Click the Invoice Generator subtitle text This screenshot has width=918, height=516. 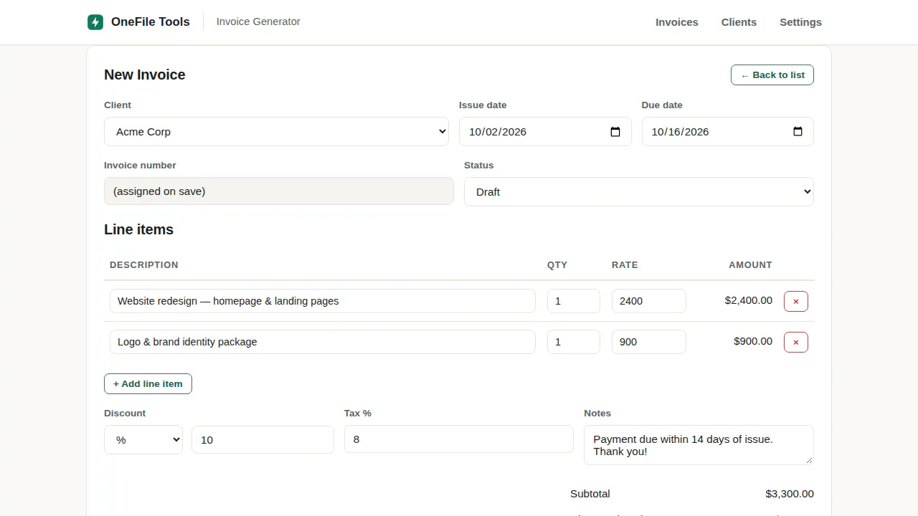(258, 22)
